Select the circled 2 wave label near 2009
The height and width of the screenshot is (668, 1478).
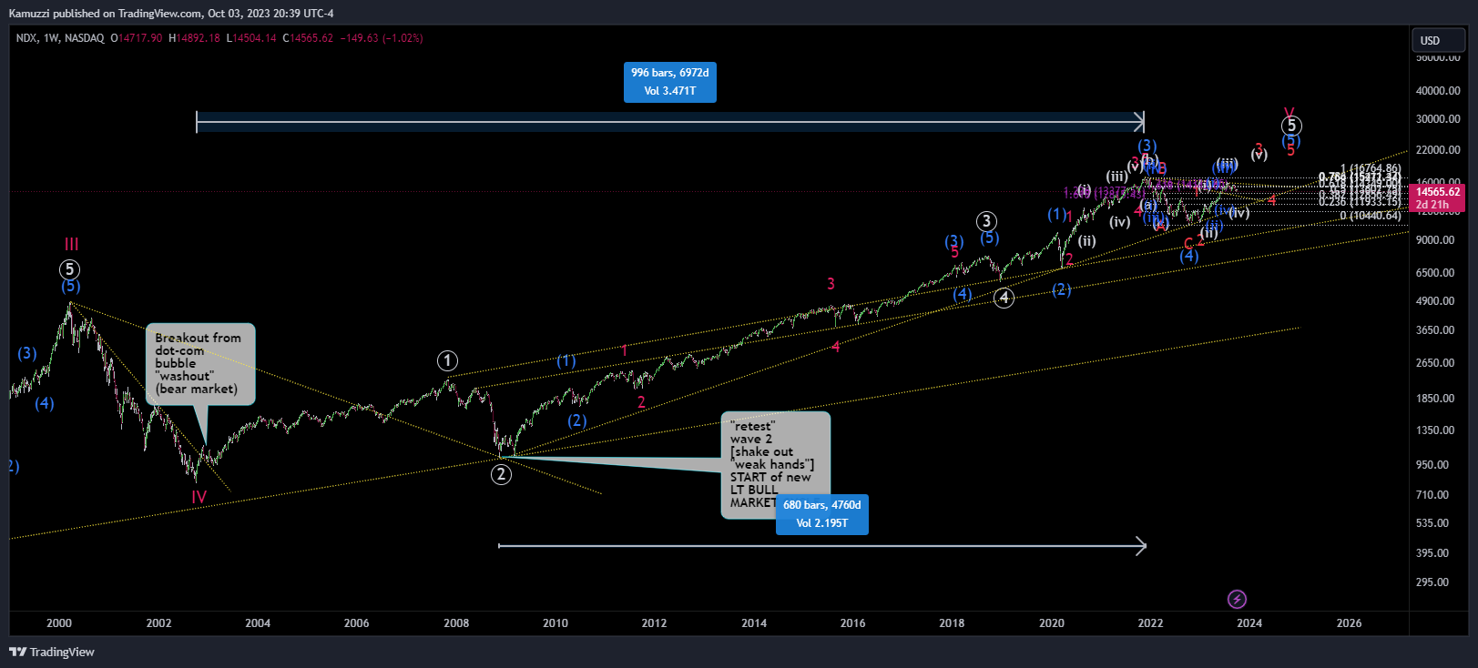[x=501, y=473]
